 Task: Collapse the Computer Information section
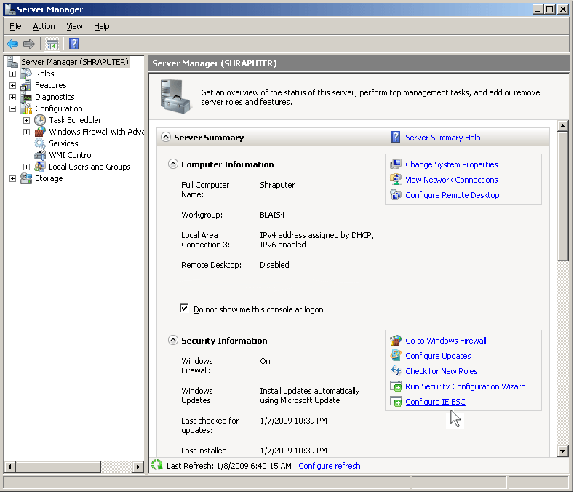(173, 164)
